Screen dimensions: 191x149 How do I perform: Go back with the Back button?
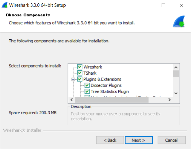(x=110, y=140)
